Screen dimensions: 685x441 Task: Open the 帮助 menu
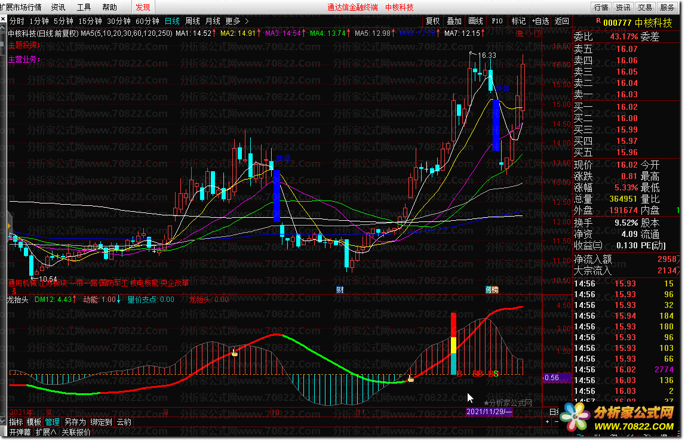[110, 7]
